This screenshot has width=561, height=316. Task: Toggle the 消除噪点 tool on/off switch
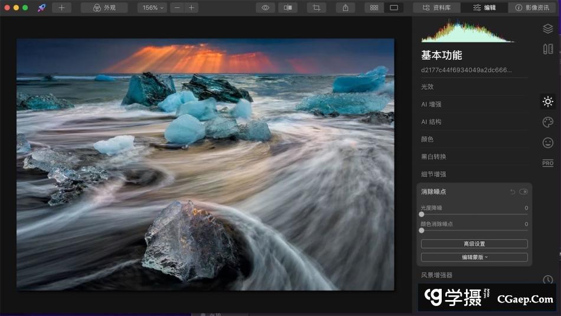(523, 192)
